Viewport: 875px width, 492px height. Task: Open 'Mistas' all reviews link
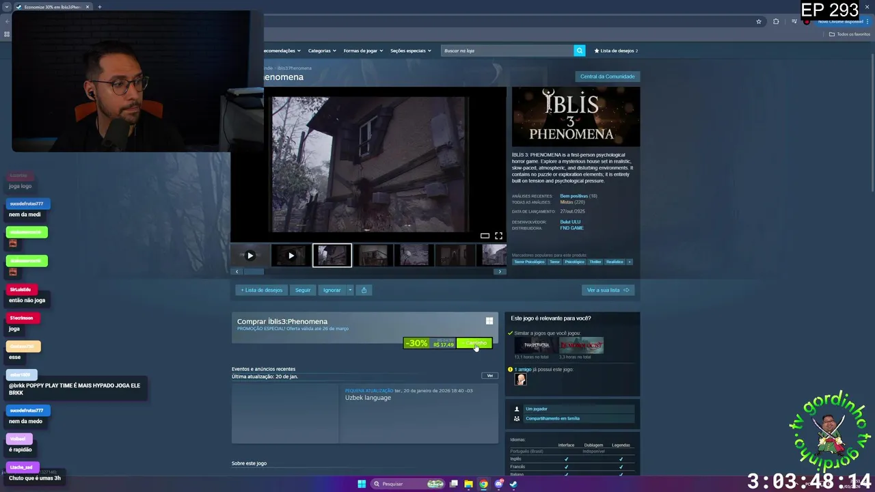pyautogui.click(x=567, y=202)
